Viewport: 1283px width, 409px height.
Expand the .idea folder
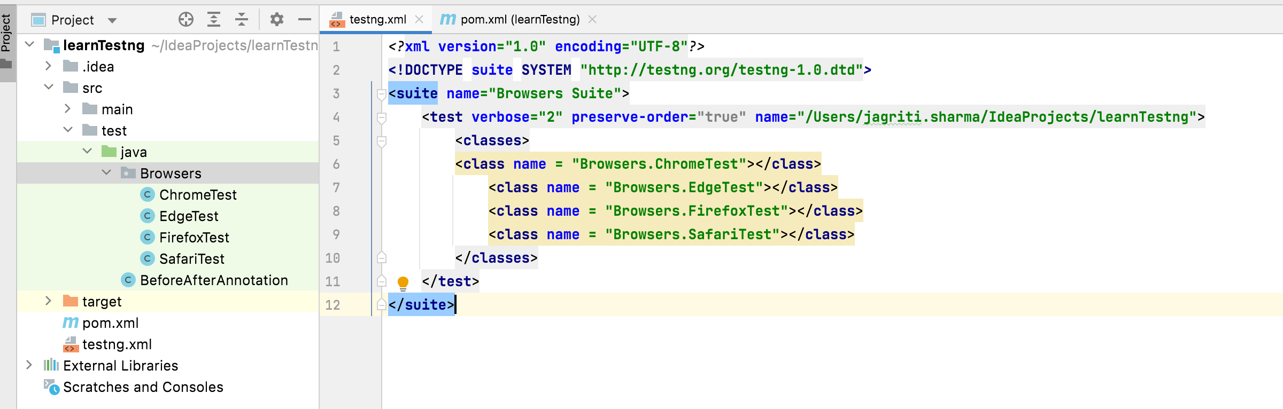(49, 66)
